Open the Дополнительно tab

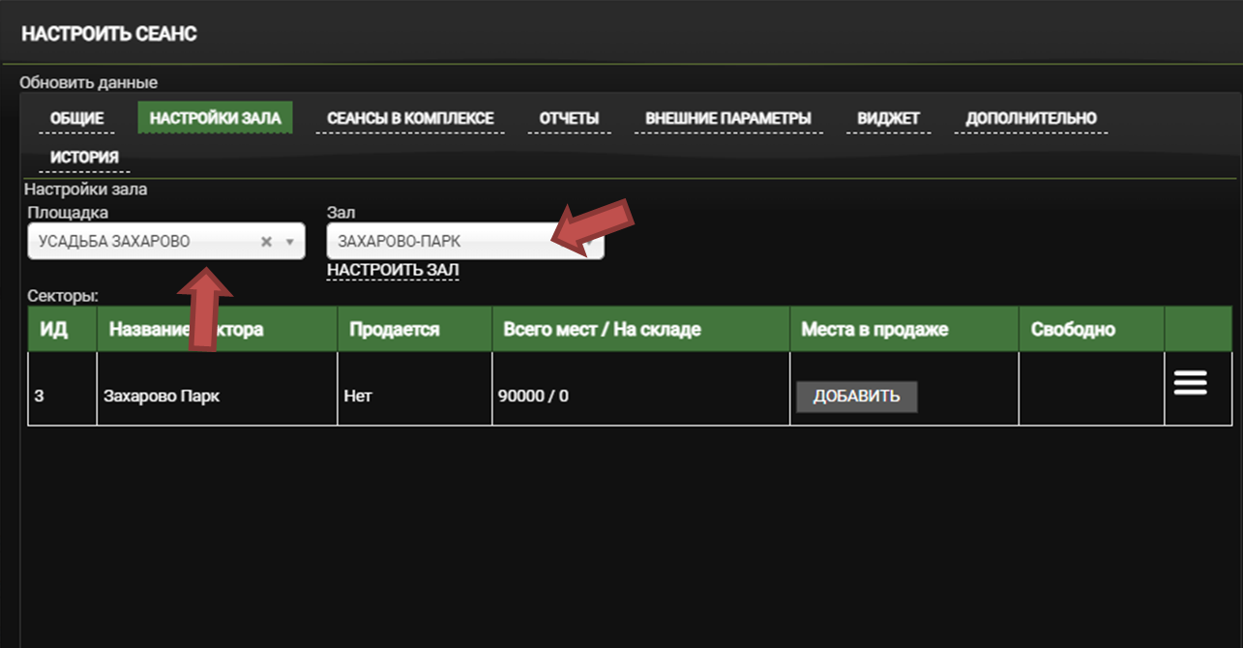coord(1031,119)
